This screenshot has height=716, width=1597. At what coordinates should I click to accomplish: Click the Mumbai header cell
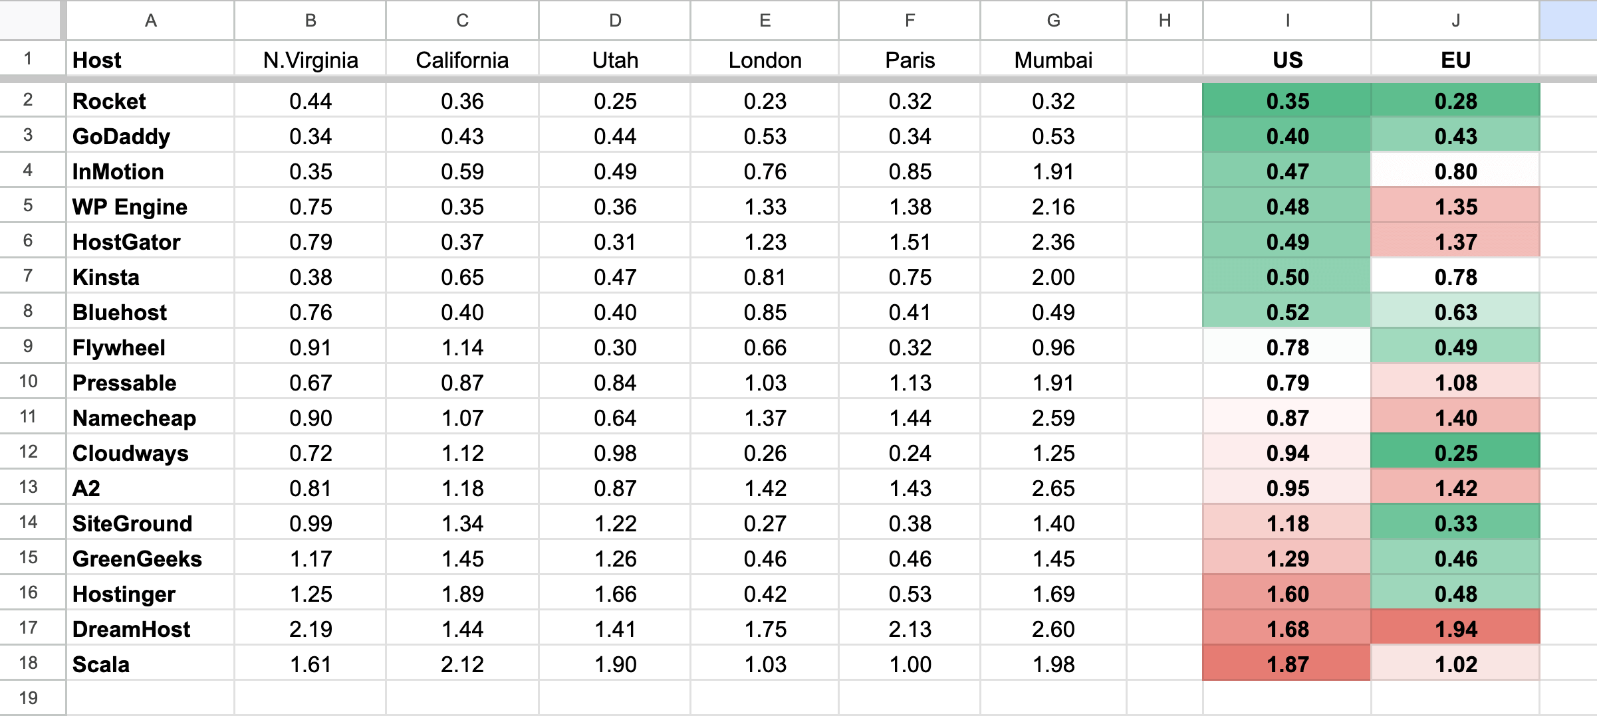tap(1052, 60)
